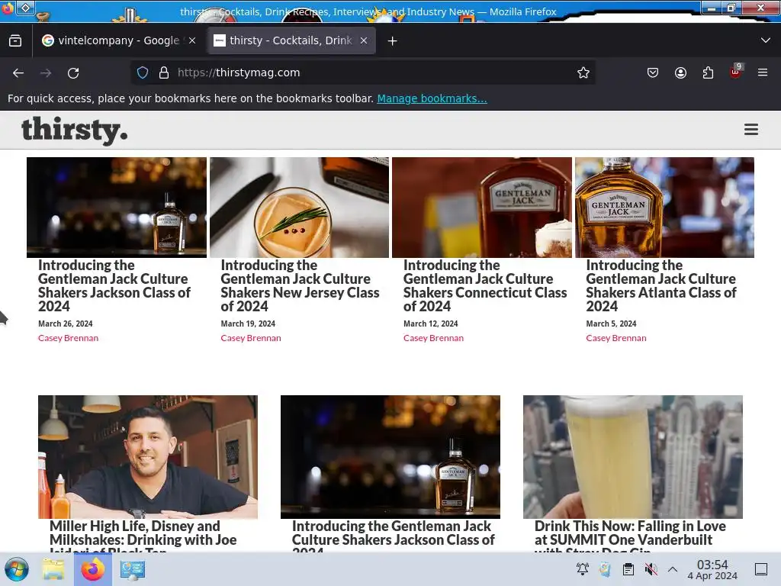781x586 pixels.
Task: Open the Firefox account icon
Action: [x=680, y=72]
